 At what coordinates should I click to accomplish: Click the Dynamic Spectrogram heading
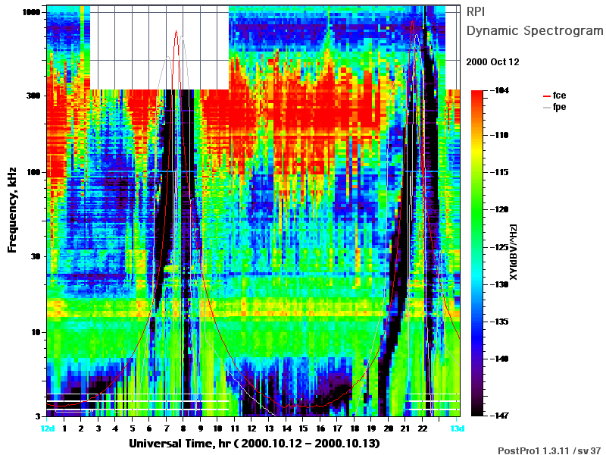click(535, 30)
